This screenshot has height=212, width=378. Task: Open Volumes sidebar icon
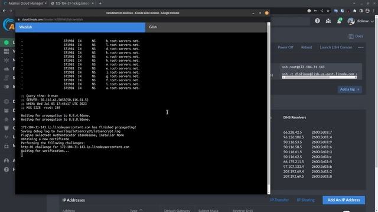point(6,51)
